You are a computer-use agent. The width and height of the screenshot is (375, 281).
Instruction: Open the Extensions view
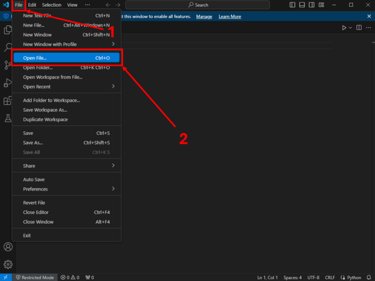(8, 100)
